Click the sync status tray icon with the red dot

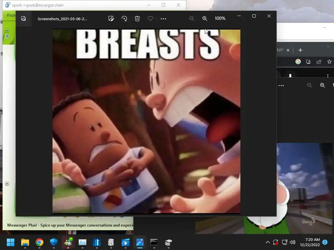tap(275, 242)
